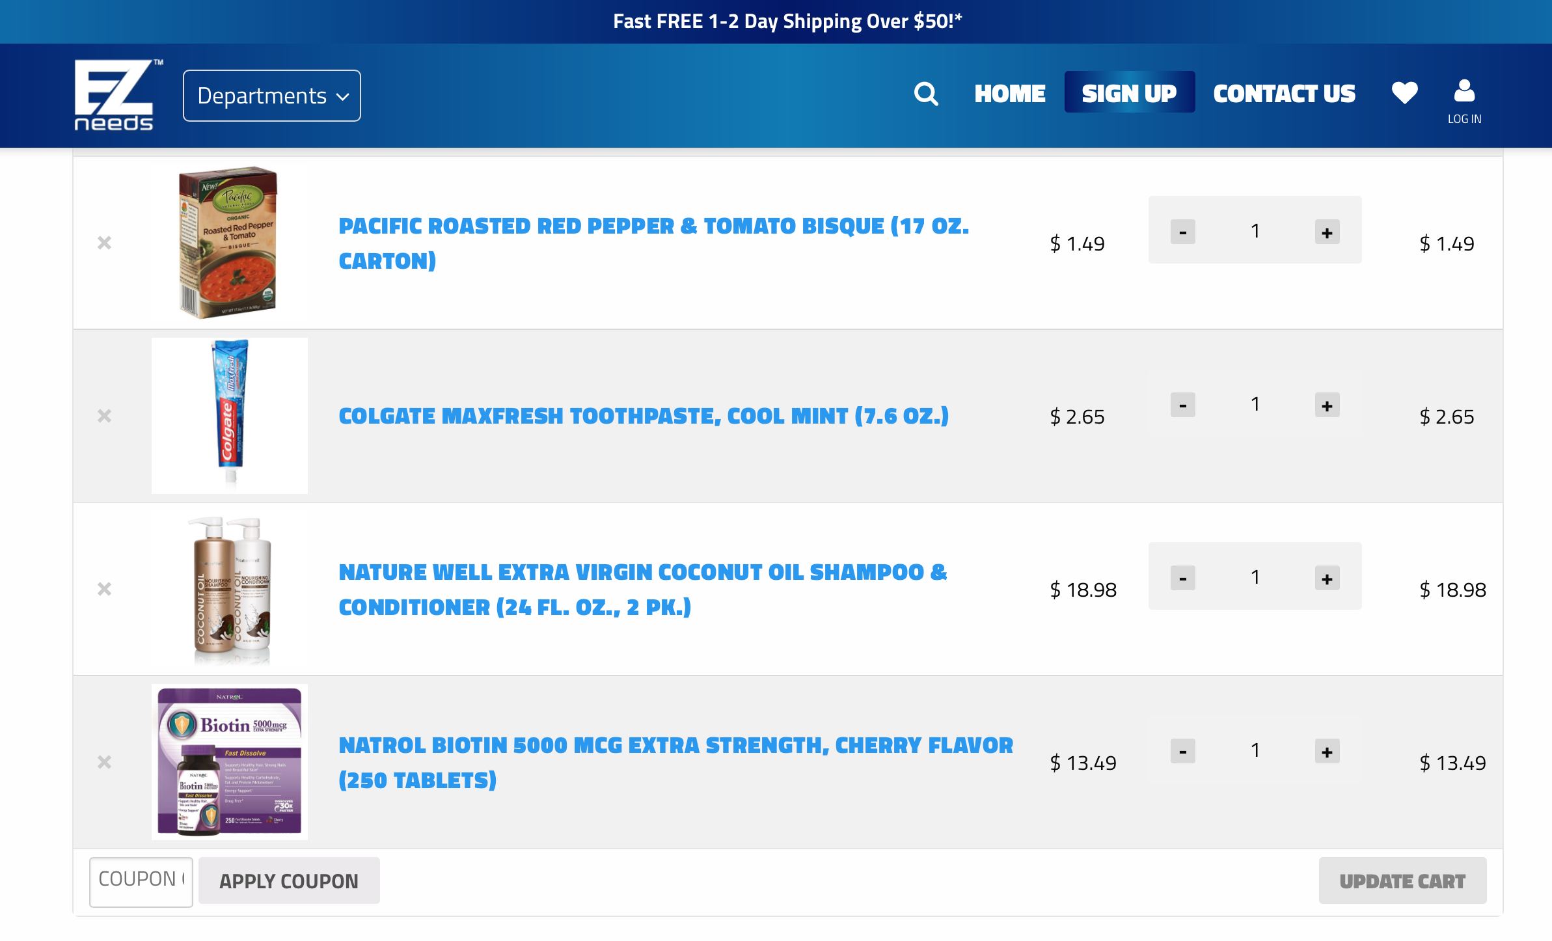Click the coupon code input field
1552x941 pixels.
tap(141, 882)
